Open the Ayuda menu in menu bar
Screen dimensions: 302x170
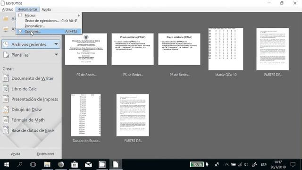[46, 9]
